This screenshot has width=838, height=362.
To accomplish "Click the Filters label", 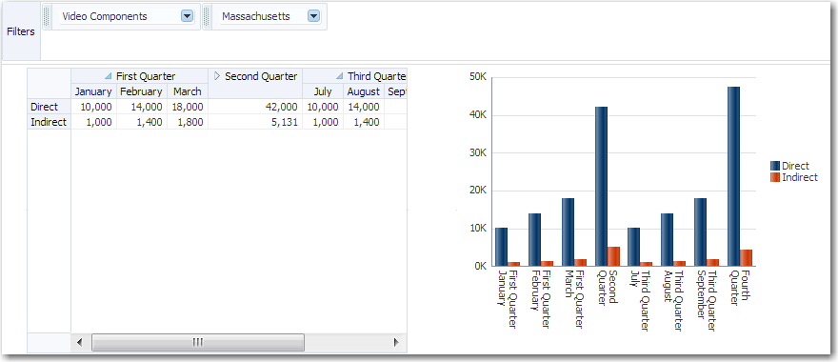I will (x=21, y=31).
